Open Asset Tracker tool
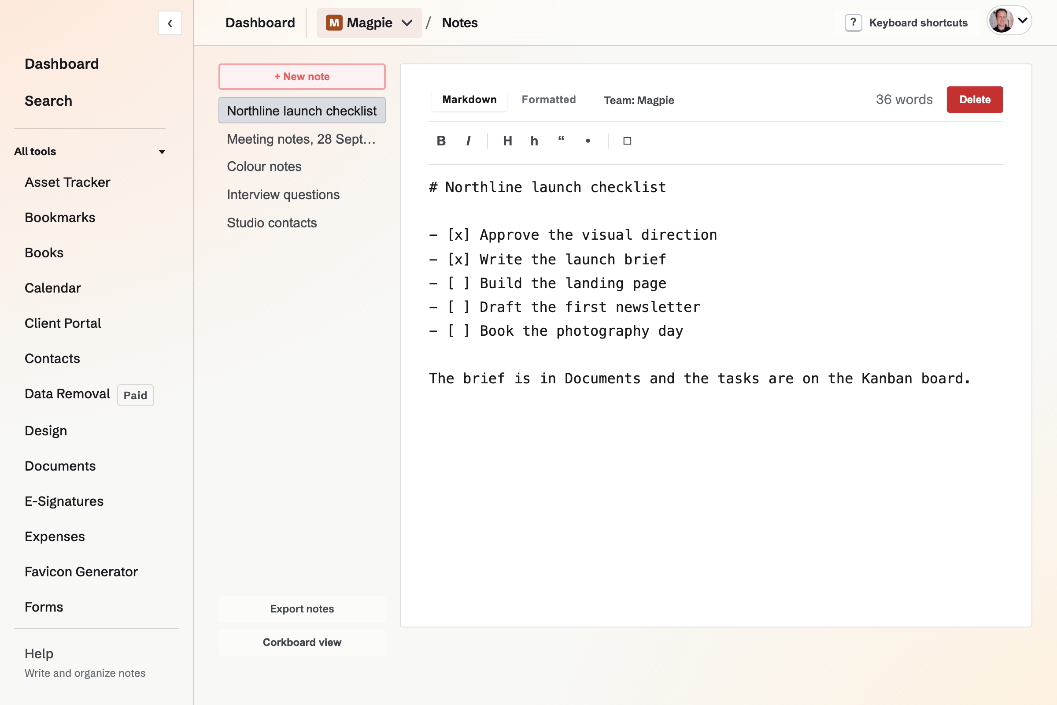The image size is (1057, 705). 67,182
